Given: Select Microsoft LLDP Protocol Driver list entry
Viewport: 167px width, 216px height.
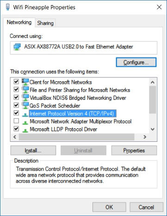Looking at the screenshot, I should click(x=63, y=129).
